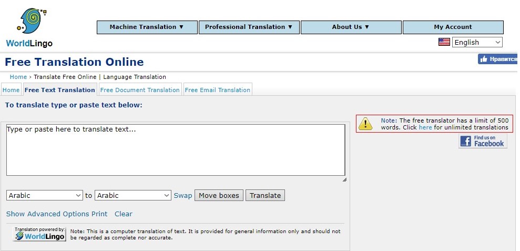
Task: Expand the source language Arabic dropdown
Action: coord(45,195)
